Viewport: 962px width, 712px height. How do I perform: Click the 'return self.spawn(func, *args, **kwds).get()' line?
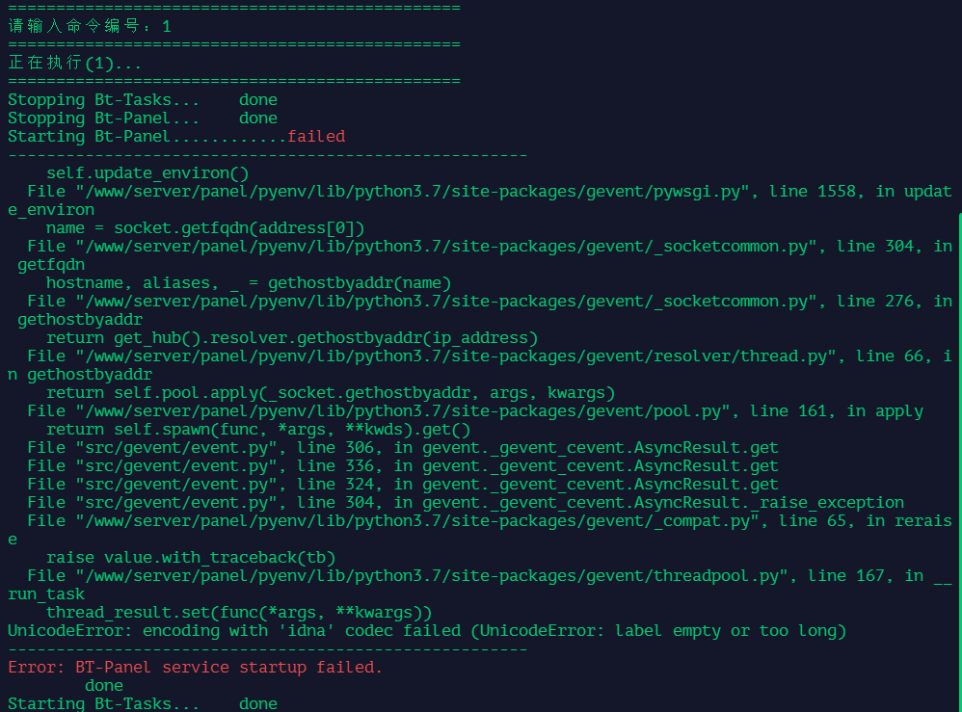tap(258, 430)
